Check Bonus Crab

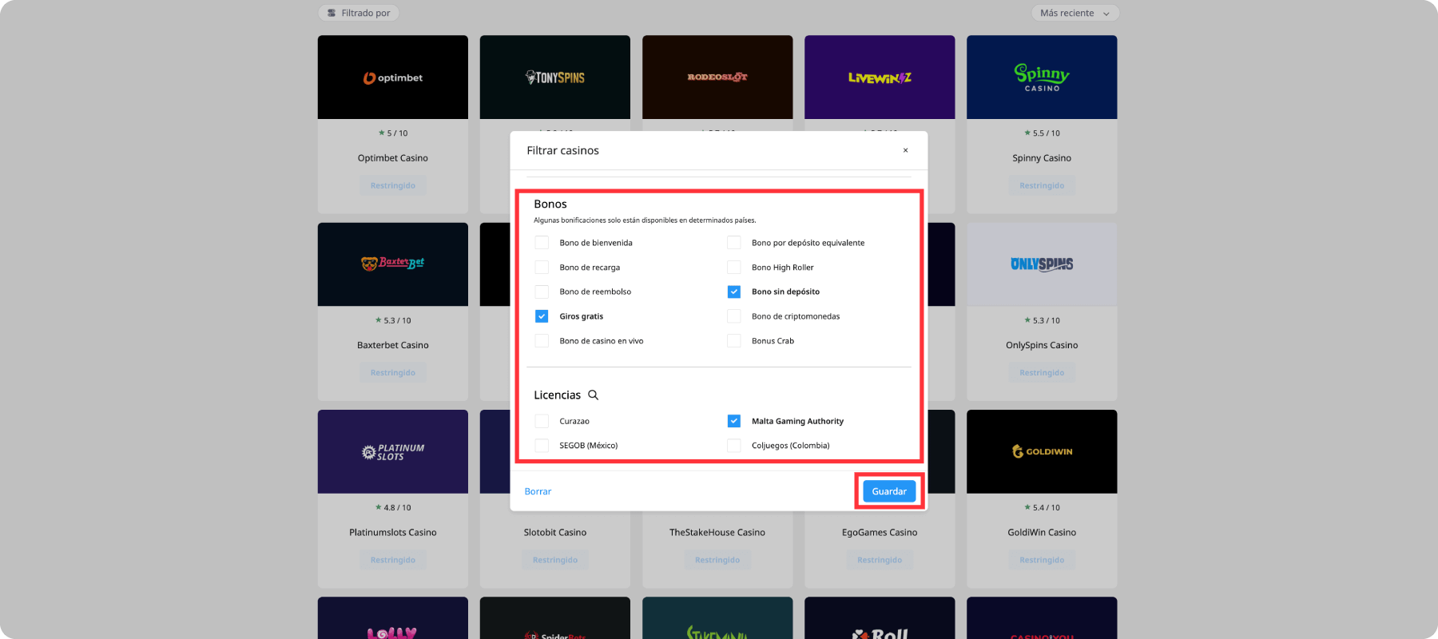tap(734, 341)
